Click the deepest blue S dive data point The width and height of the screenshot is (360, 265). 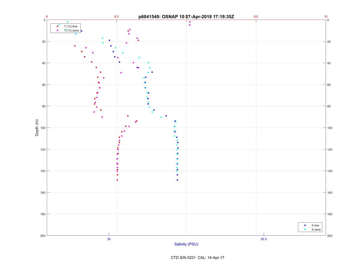[178, 180]
